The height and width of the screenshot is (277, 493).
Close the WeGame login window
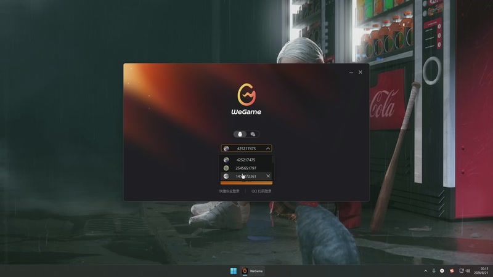tap(361, 72)
